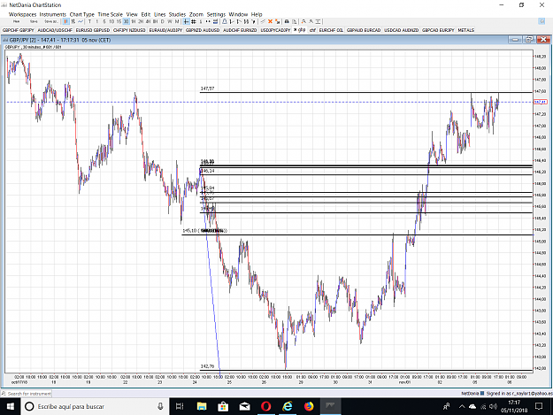
Task: Set time scale to 10 minutes
Action: point(111,21)
